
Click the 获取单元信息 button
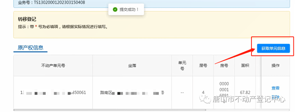coord(273,48)
